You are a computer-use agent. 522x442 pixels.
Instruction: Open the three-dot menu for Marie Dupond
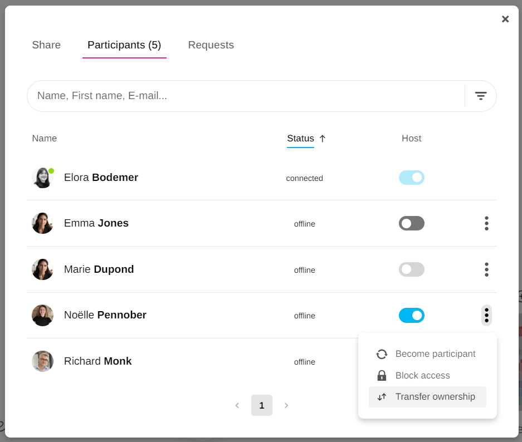[486, 269]
